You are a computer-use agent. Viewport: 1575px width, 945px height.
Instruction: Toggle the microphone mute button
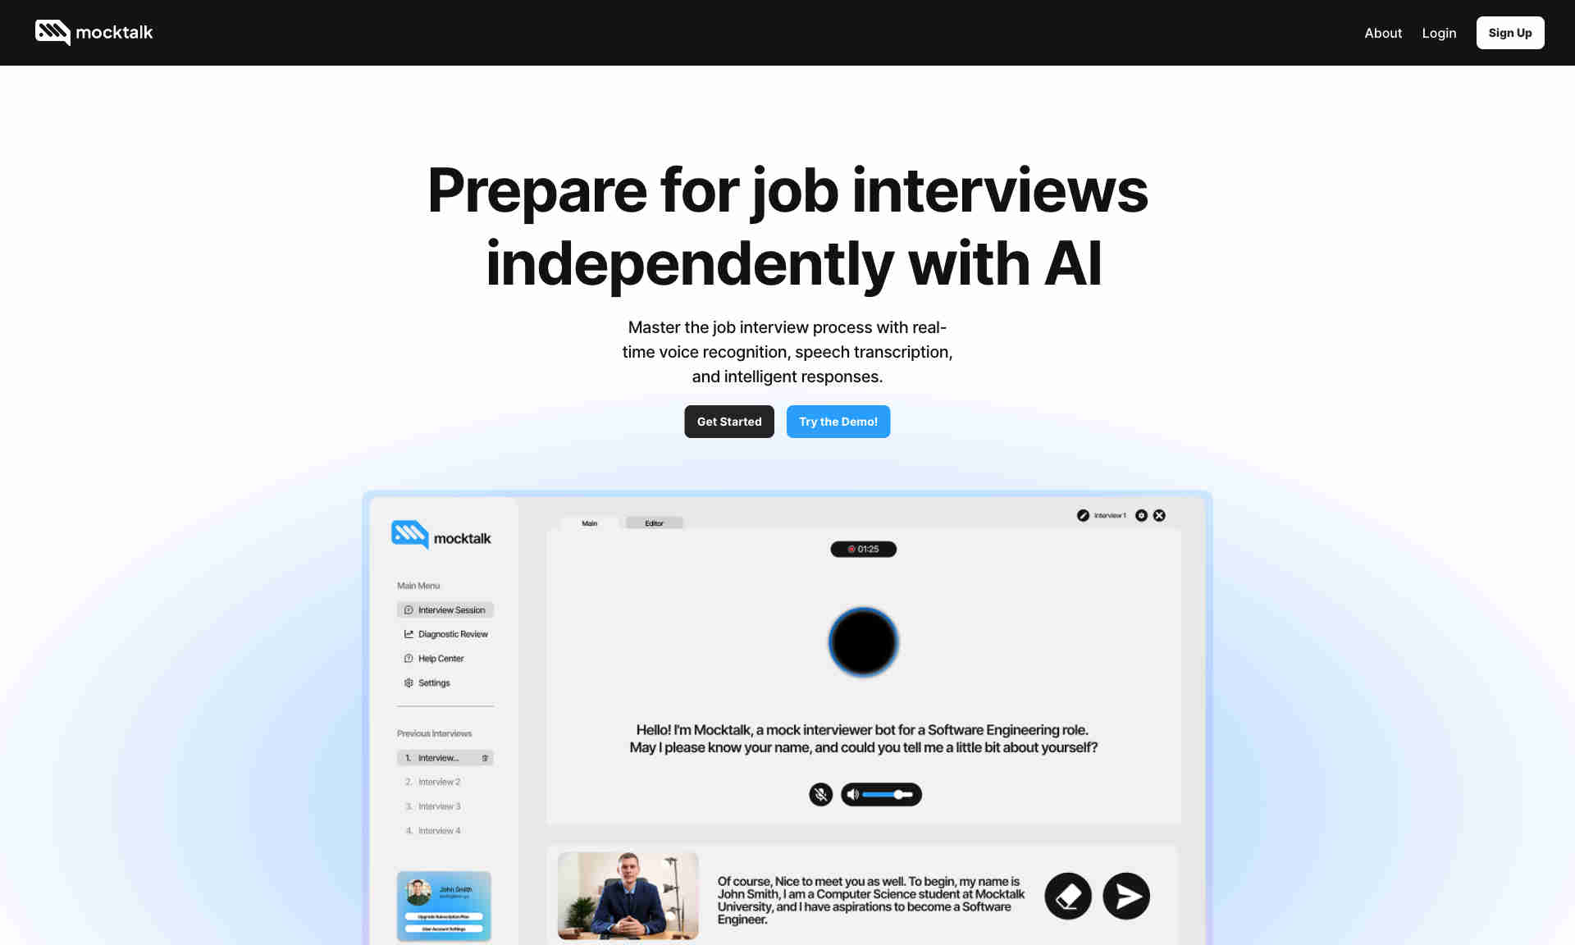(x=820, y=794)
